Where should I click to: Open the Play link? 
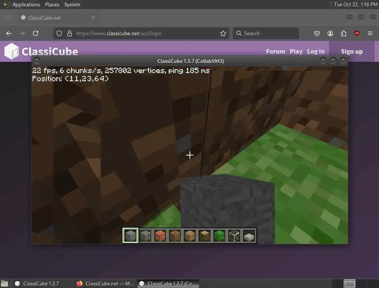pos(296,51)
